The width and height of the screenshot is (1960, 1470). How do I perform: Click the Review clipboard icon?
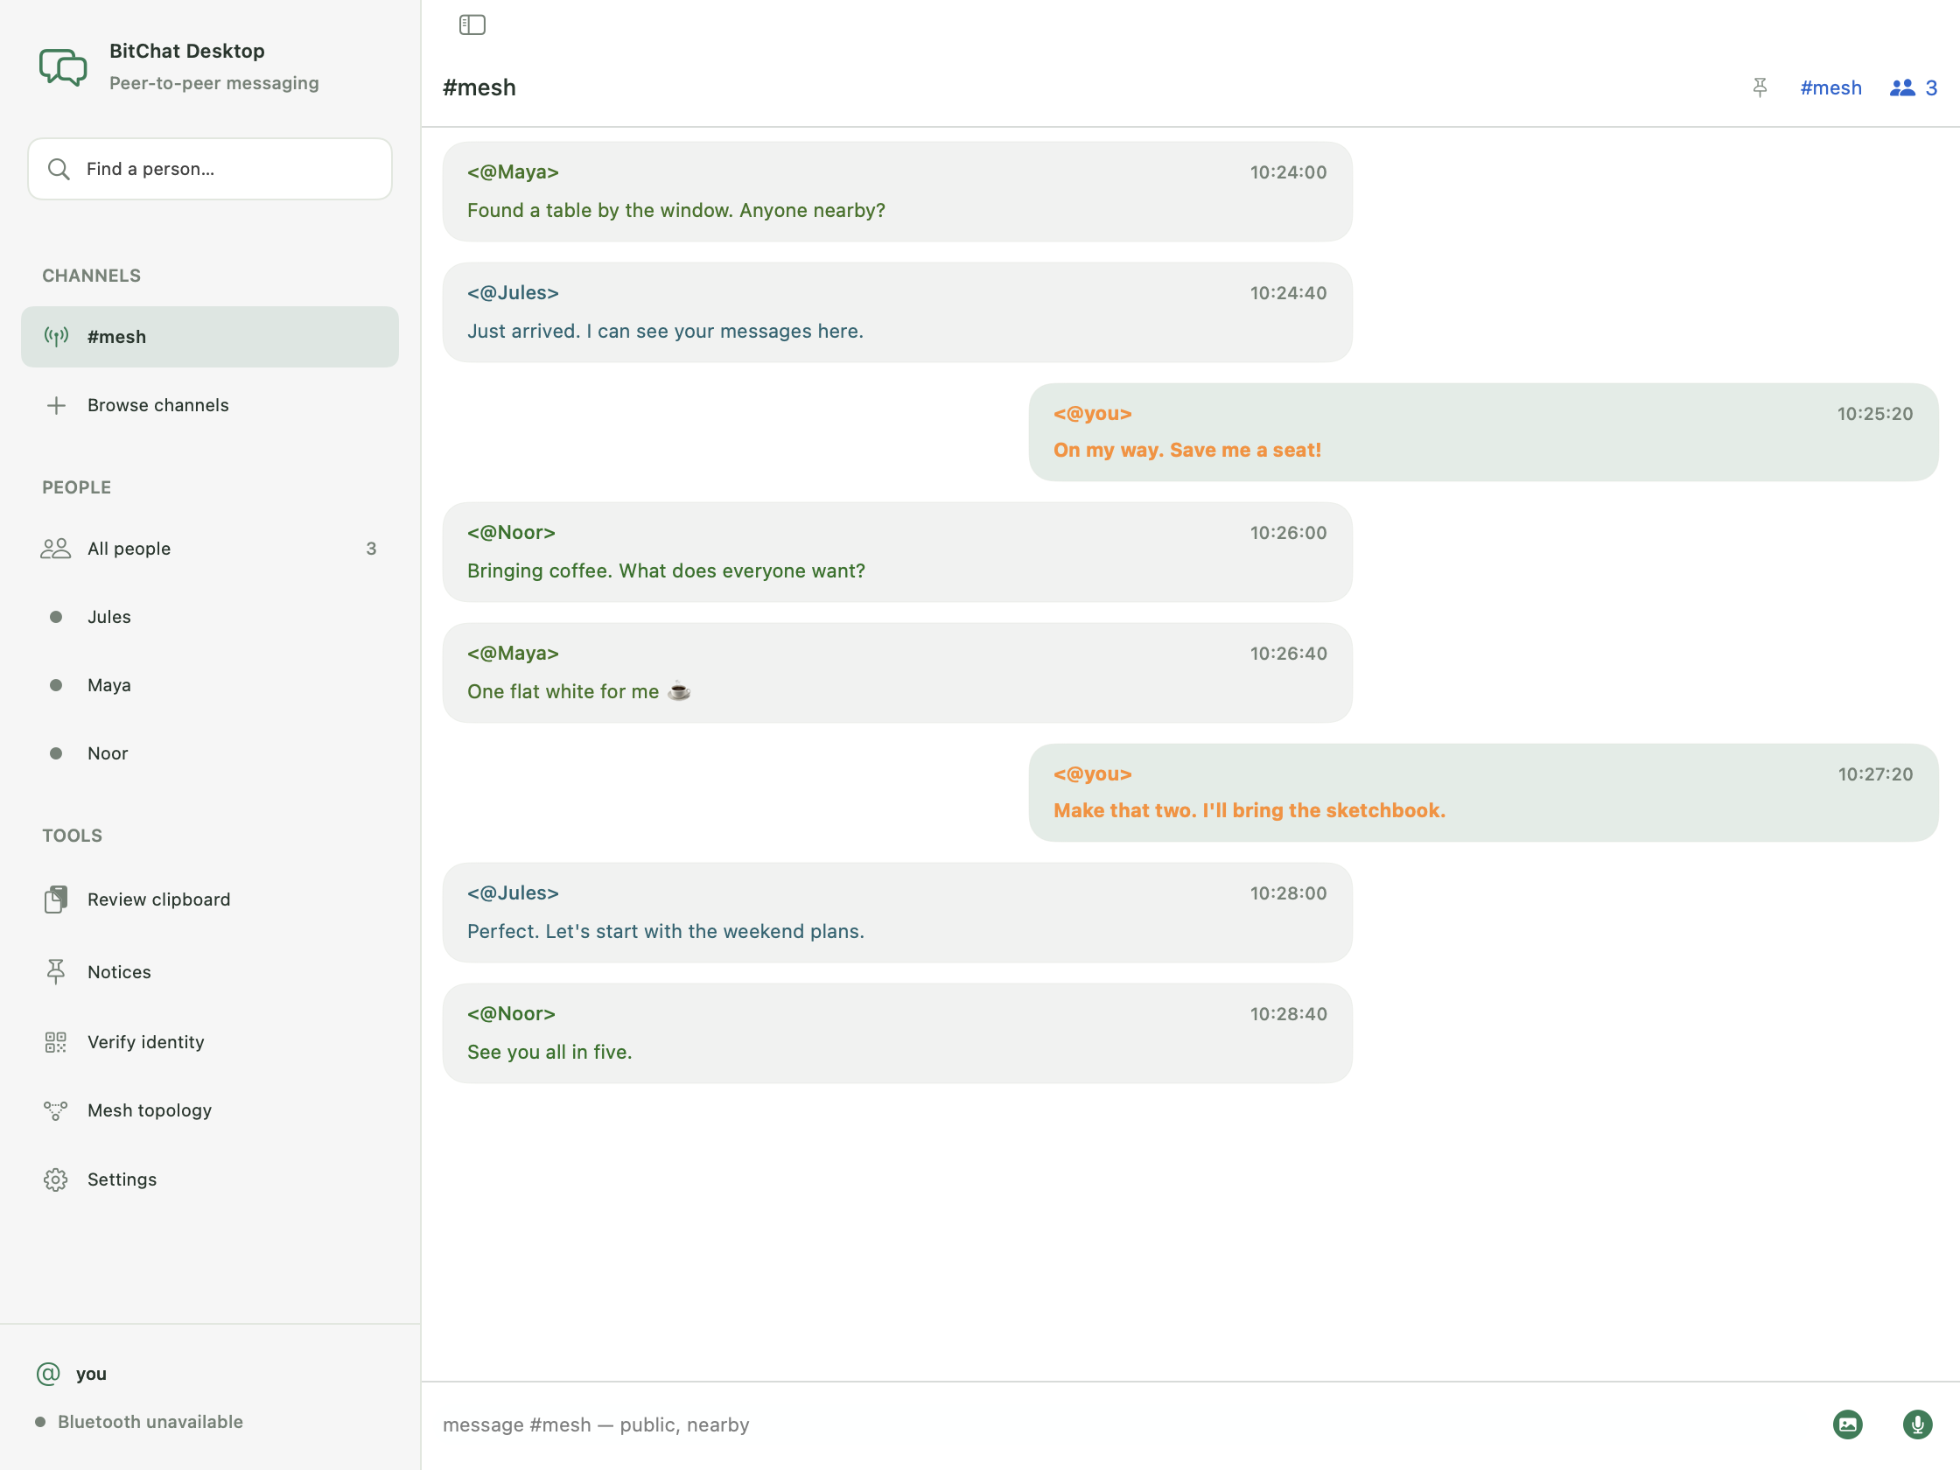56,899
